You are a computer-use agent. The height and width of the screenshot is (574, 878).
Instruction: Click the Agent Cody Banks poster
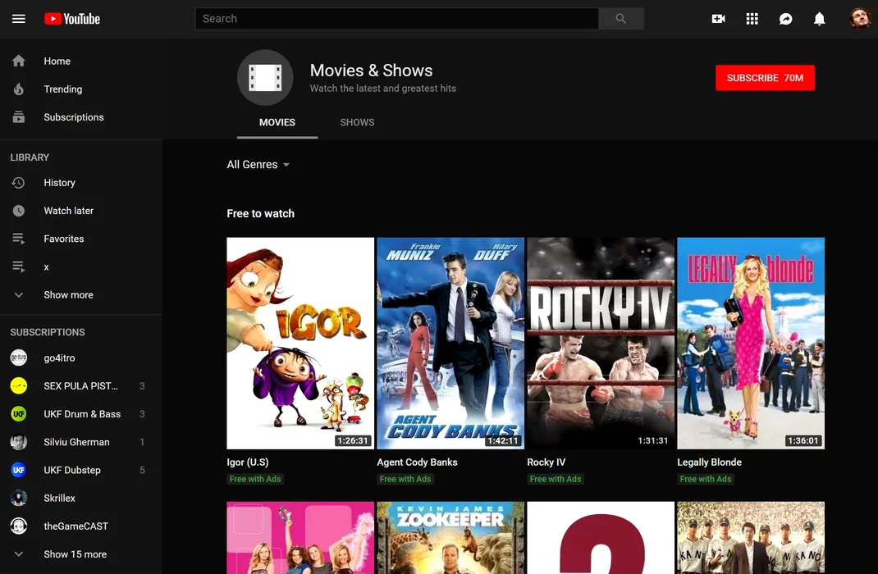(x=450, y=343)
